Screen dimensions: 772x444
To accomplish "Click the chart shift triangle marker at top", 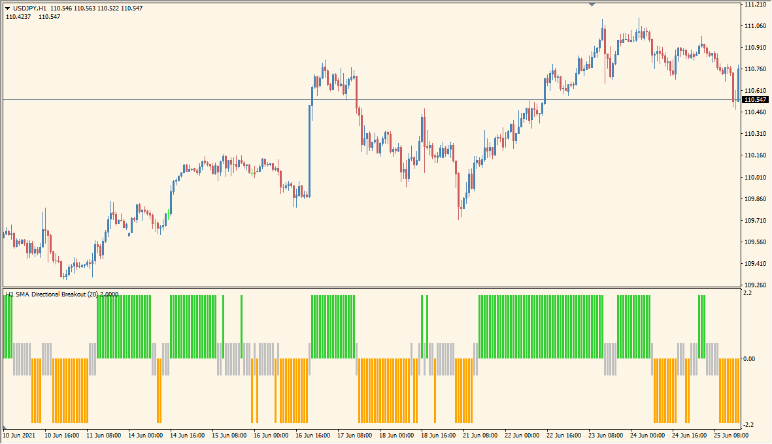I will click(x=592, y=5).
